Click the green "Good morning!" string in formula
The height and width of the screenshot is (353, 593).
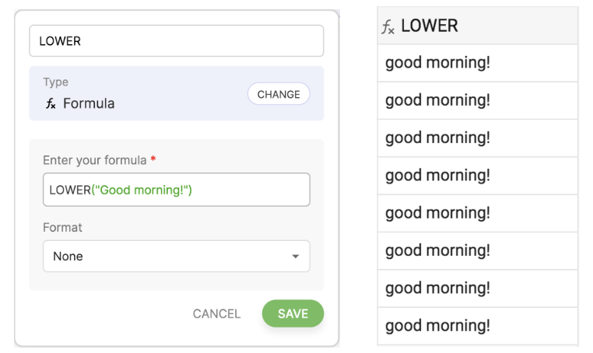click(x=142, y=190)
